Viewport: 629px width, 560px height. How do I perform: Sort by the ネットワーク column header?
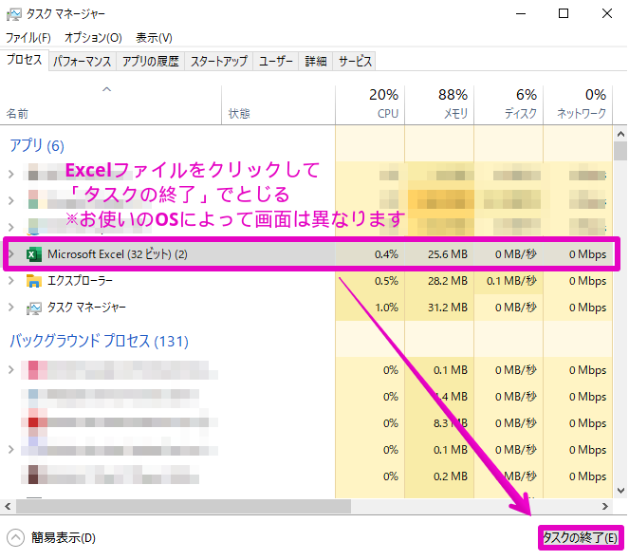pos(578,104)
